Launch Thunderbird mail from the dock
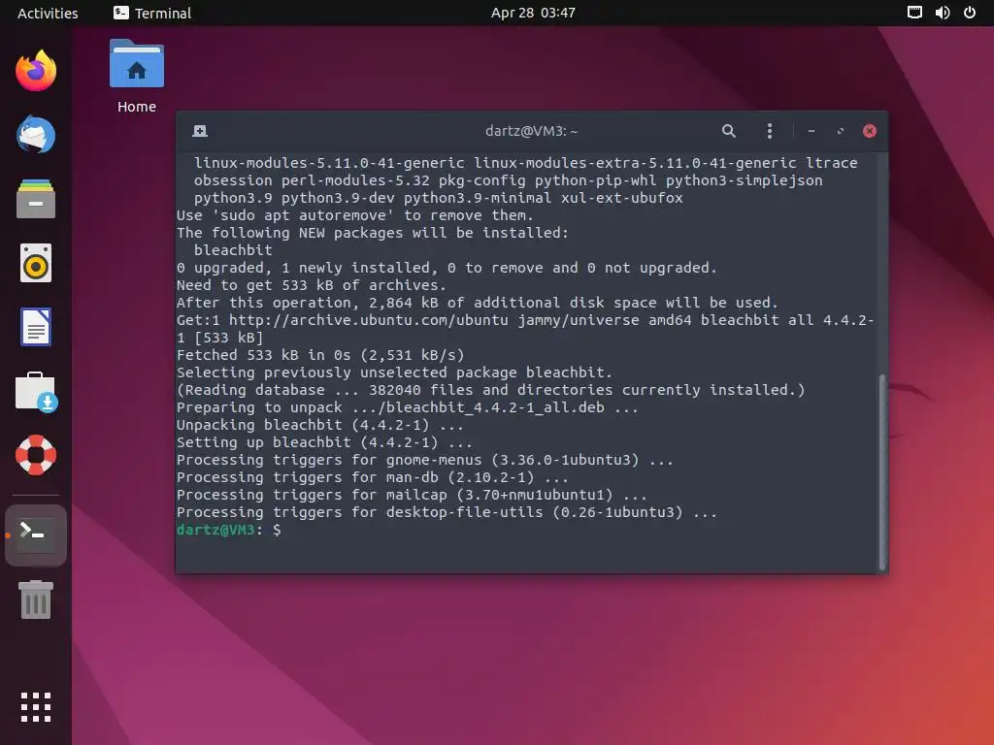The image size is (994, 745). coord(36,134)
